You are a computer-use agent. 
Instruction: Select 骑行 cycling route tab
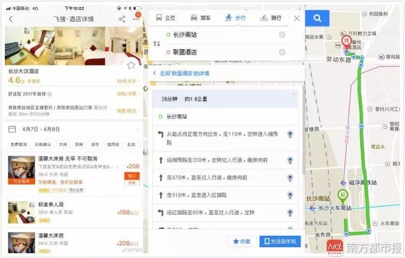271,18
